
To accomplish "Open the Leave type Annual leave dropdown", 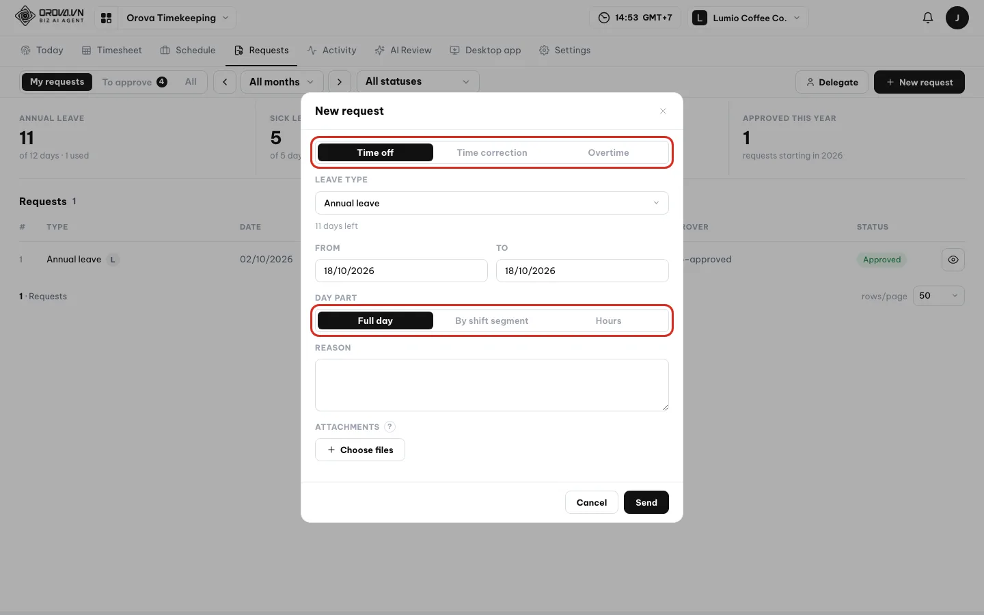I will click(492, 203).
